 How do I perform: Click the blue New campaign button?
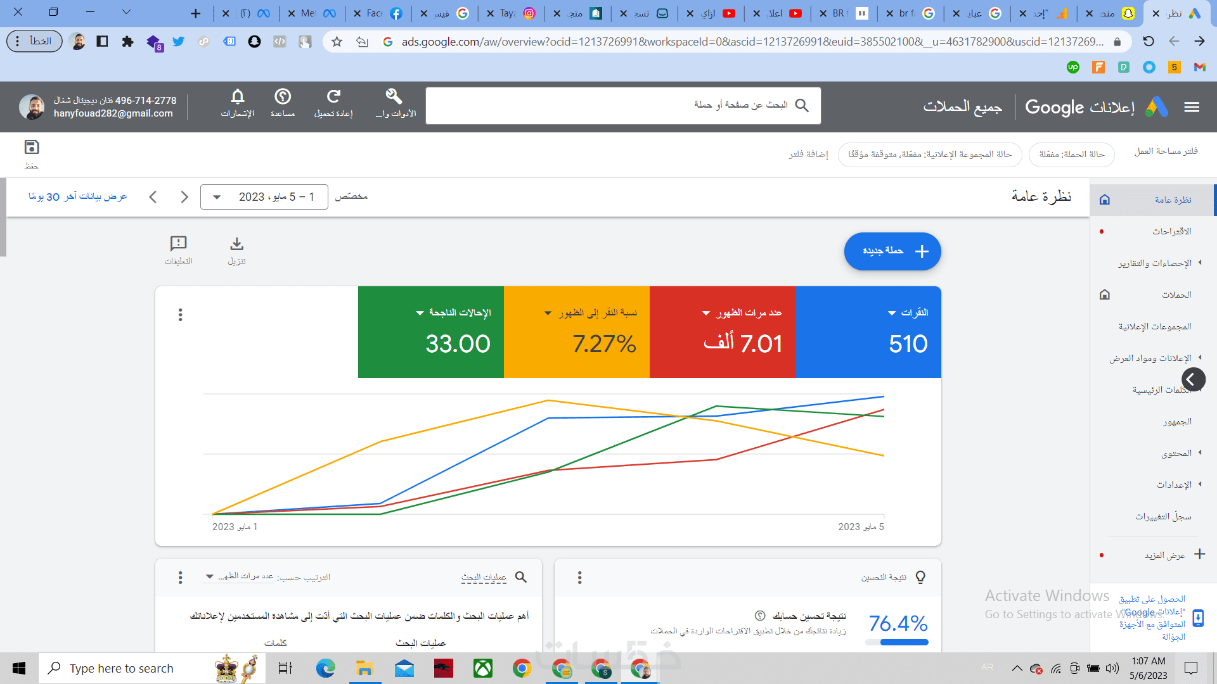tap(892, 251)
